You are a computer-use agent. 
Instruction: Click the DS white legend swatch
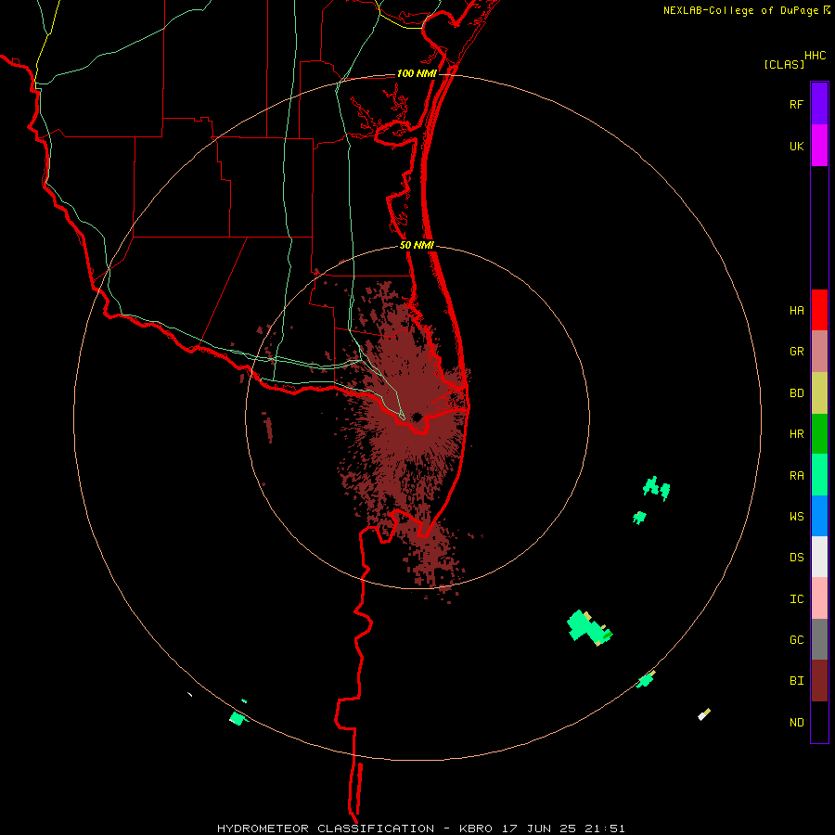pyautogui.click(x=819, y=557)
